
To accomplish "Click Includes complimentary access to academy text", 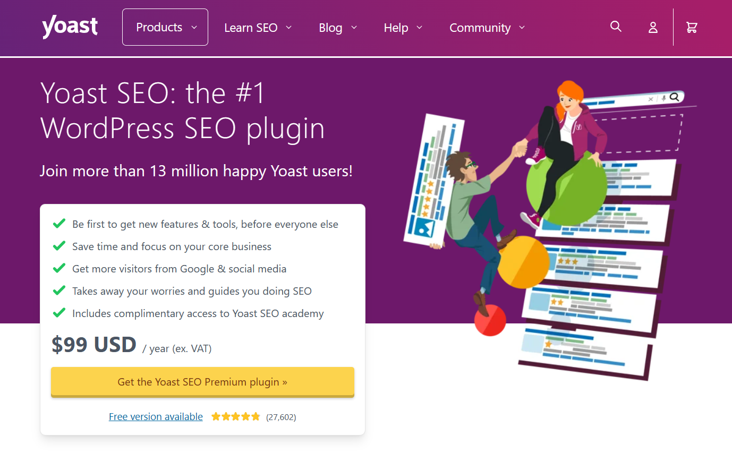I will (x=198, y=313).
